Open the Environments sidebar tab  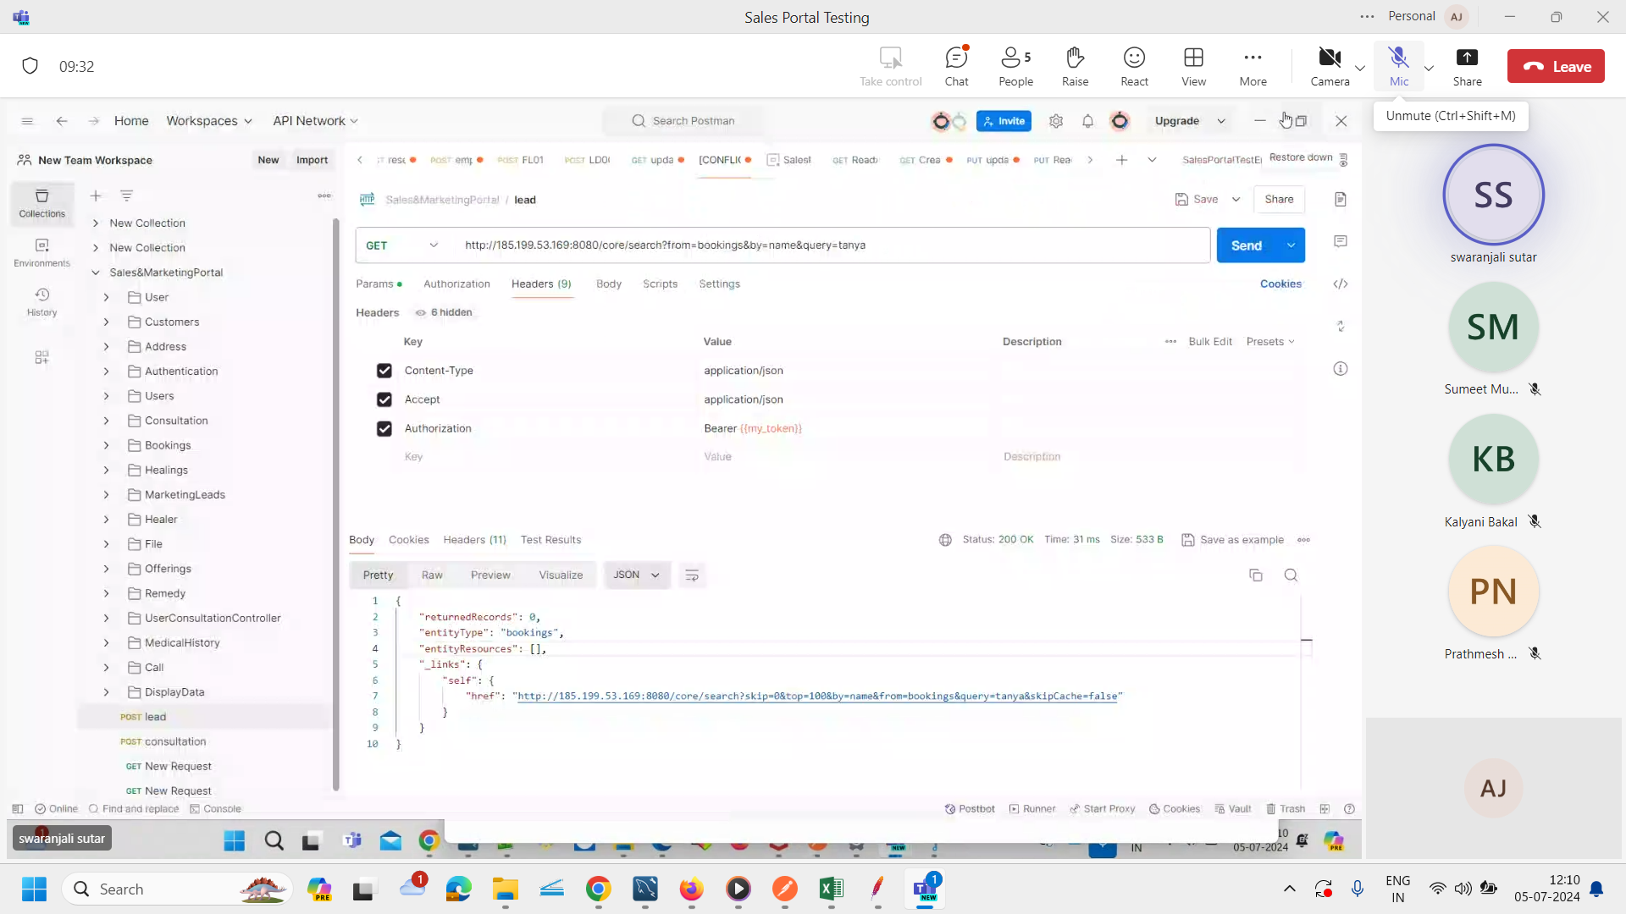pos(41,253)
